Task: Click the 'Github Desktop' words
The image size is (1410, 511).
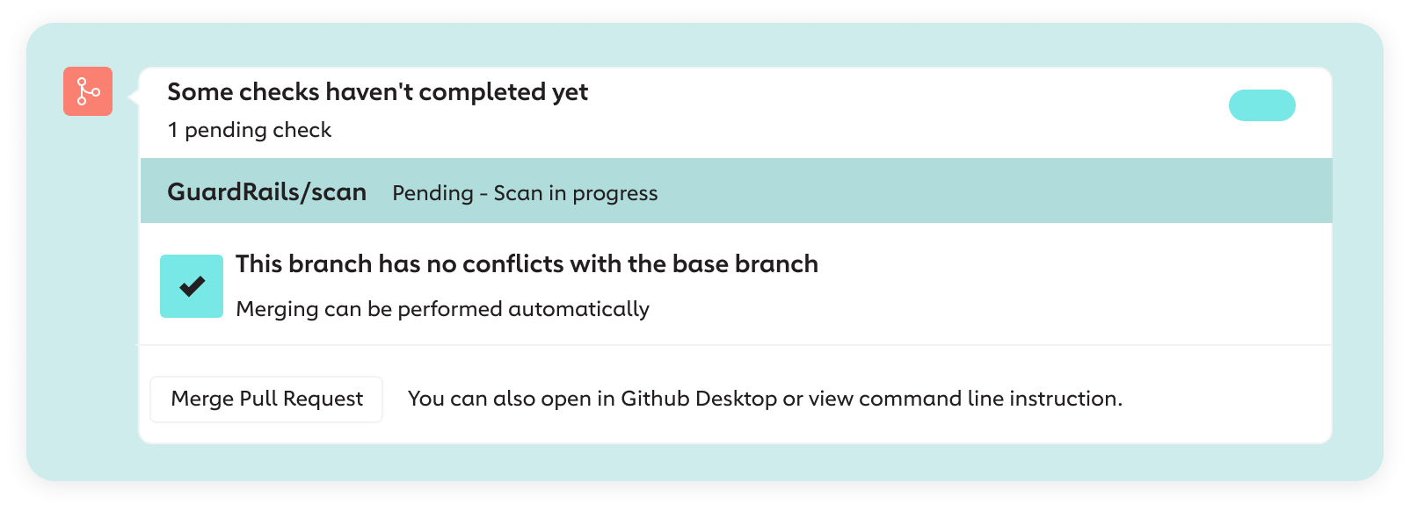Action: click(x=699, y=399)
